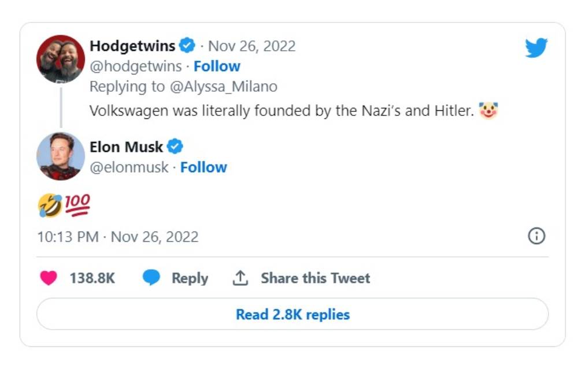The image size is (578, 385).
Task: Click the Twitter bird logo
Action: pyautogui.click(x=536, y=48)
